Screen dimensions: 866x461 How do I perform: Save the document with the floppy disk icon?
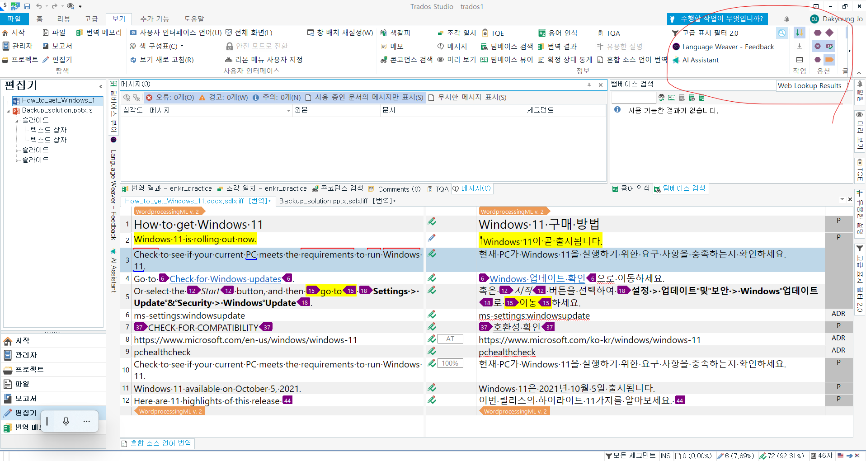tap(27, 6)
